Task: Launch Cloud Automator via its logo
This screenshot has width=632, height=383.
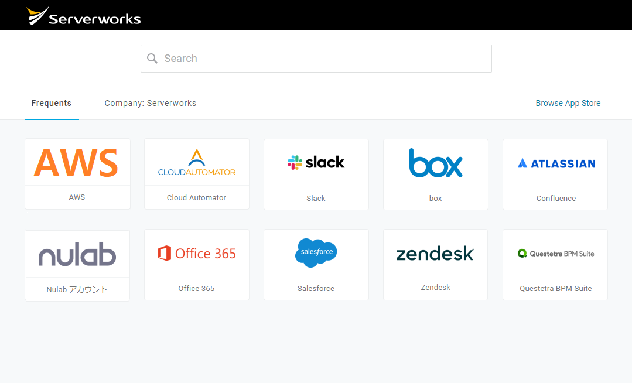Action: point(197,163)
